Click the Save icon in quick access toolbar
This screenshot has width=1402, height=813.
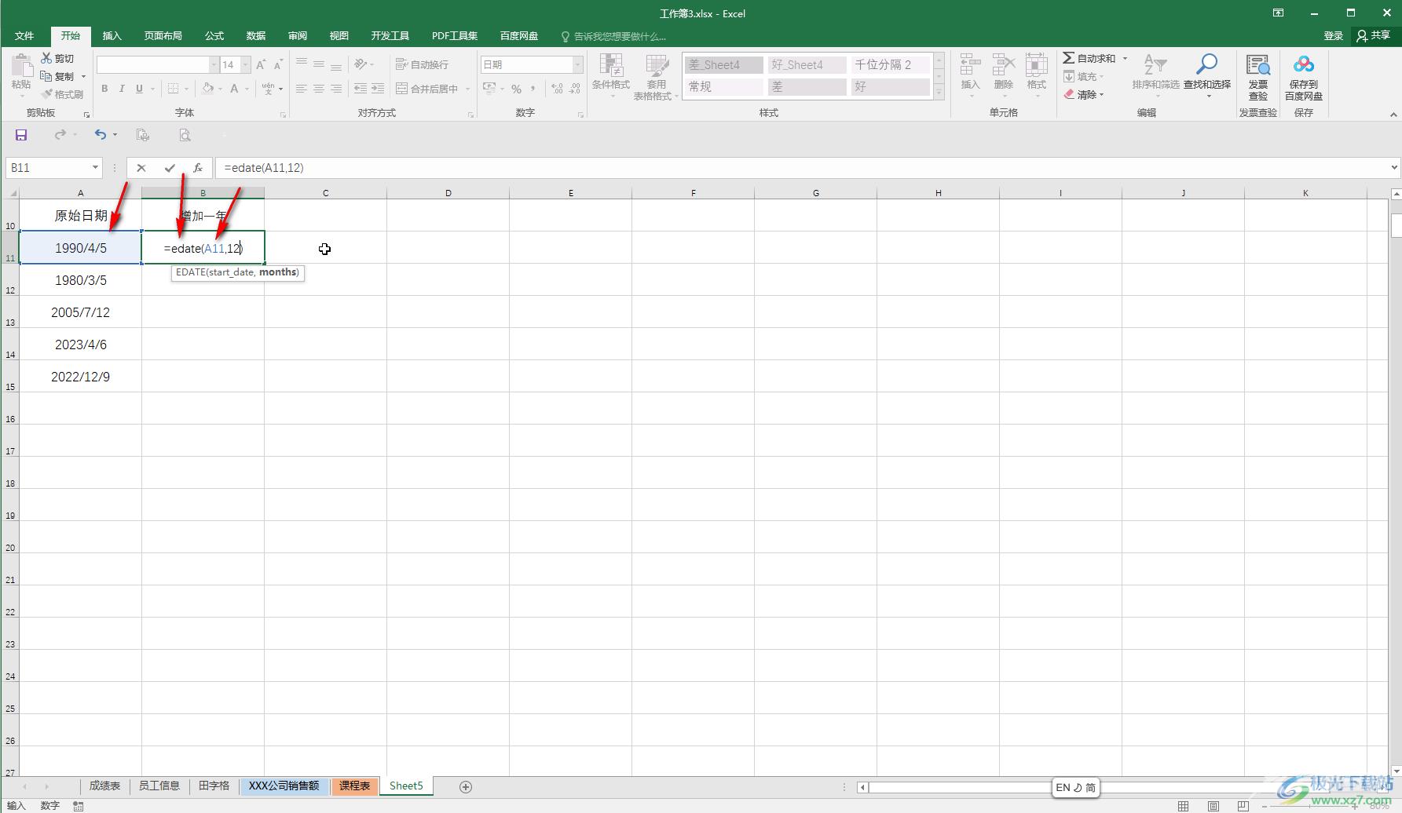[x=21, y=135]
